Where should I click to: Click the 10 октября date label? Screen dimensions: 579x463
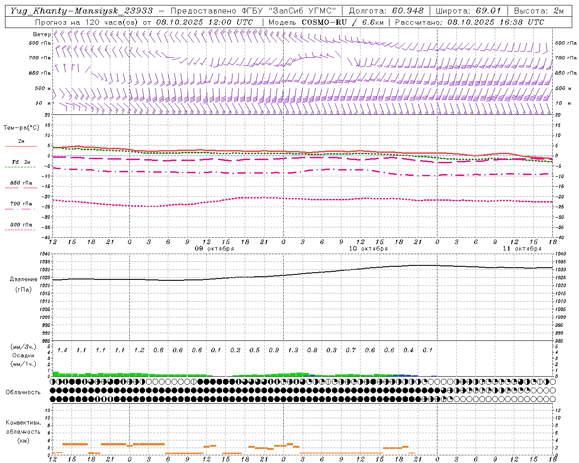point(368,249)
